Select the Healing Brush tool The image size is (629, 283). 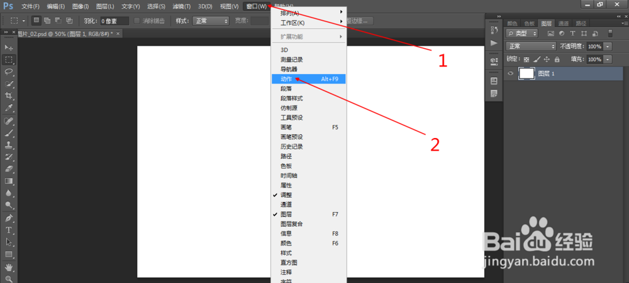(8, 120)
